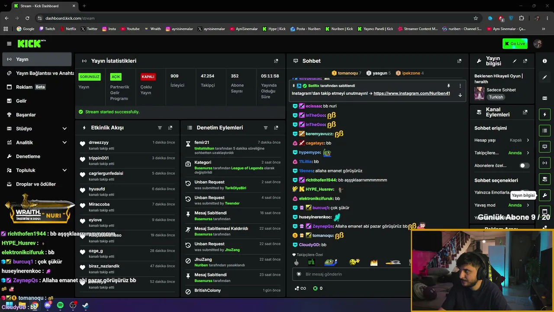Click the info icon in the right rail

click(x=545, y=61)
